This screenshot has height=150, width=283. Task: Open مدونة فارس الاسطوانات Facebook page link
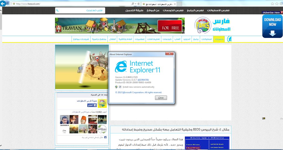pyautogui.click(x=87, y=101)
